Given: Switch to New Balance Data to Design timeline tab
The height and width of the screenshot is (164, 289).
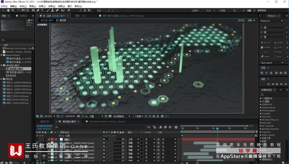Looking at the screenshot, I should (x=107, y=122).
